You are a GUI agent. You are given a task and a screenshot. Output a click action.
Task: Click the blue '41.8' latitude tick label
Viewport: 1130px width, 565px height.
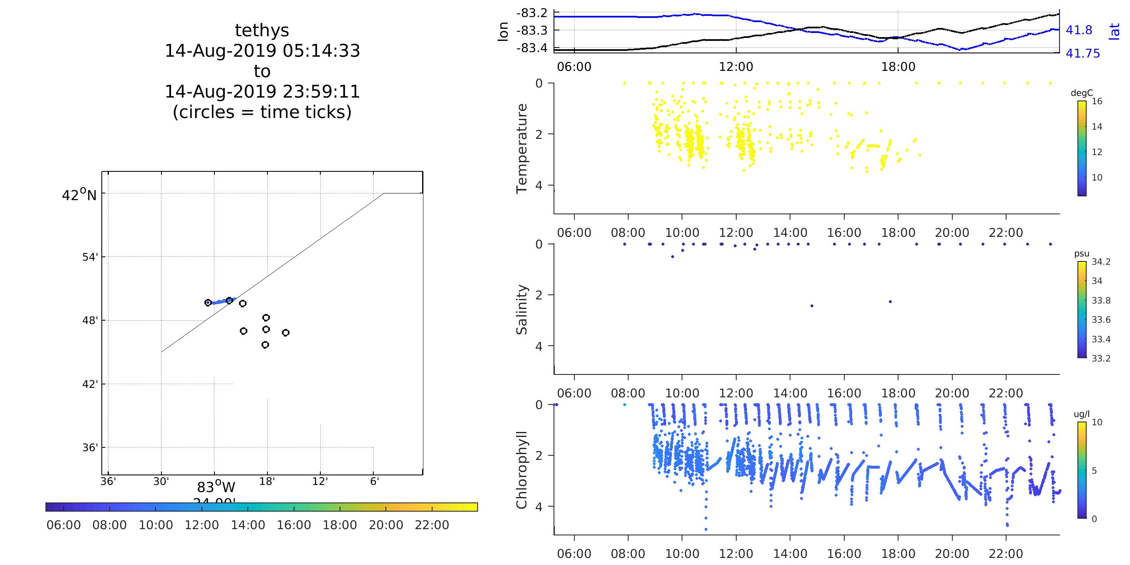click(x=1079, y=30)
